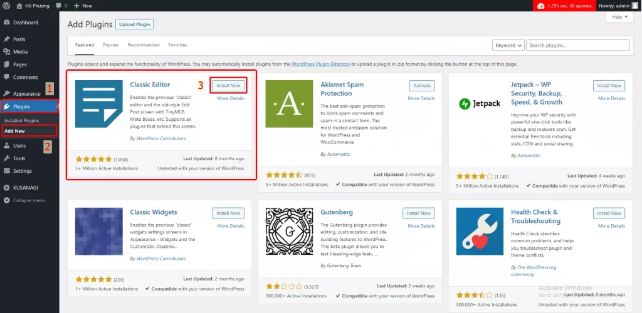
Task: Install the Health Check & Troubleshooting plugin
Action: 609,213
